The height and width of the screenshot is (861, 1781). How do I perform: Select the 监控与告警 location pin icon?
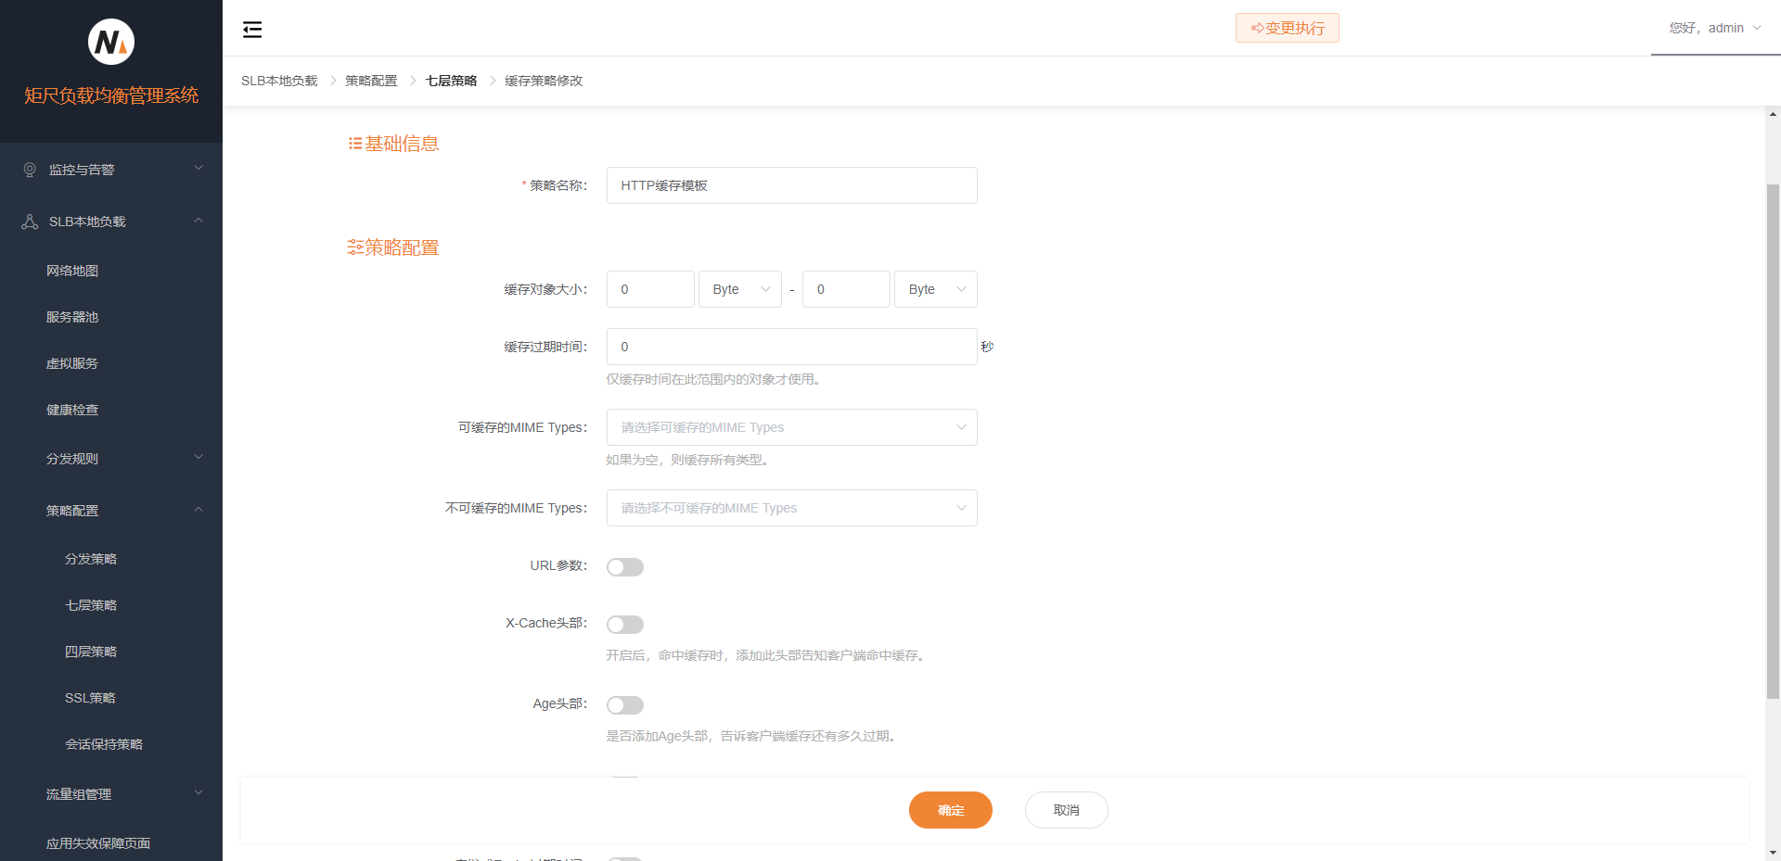pos(28,169)
